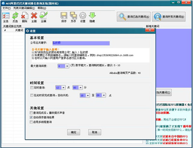The image size is (193, 148).
Task: Click the 删除 delete toolbar icon
Action: 24,16
